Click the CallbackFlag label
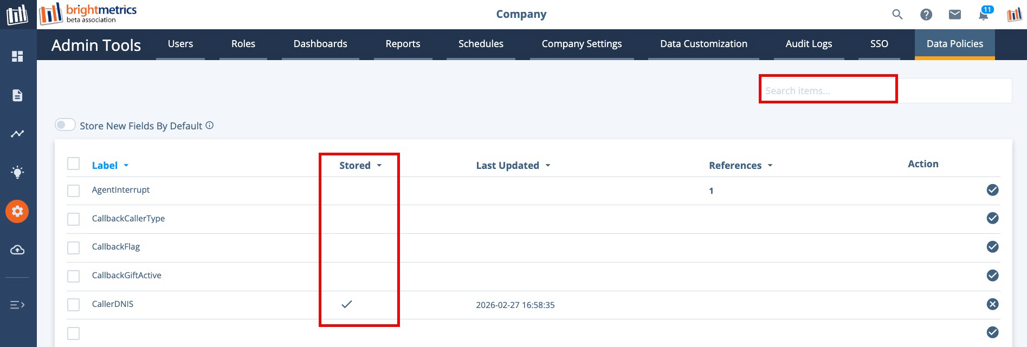This screenshot has height=347, width=1027. [116, 247]
